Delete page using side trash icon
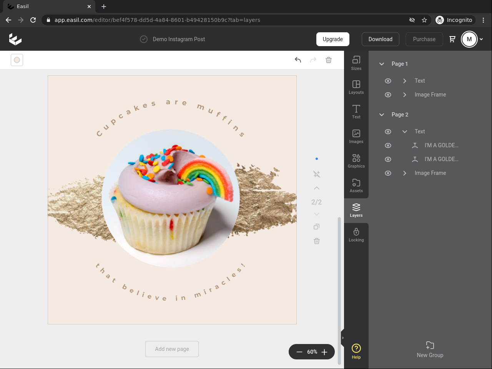 (317, 241)
